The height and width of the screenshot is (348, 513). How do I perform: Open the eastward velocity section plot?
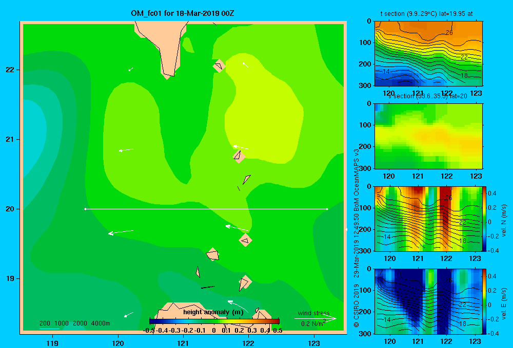(428, 301)
